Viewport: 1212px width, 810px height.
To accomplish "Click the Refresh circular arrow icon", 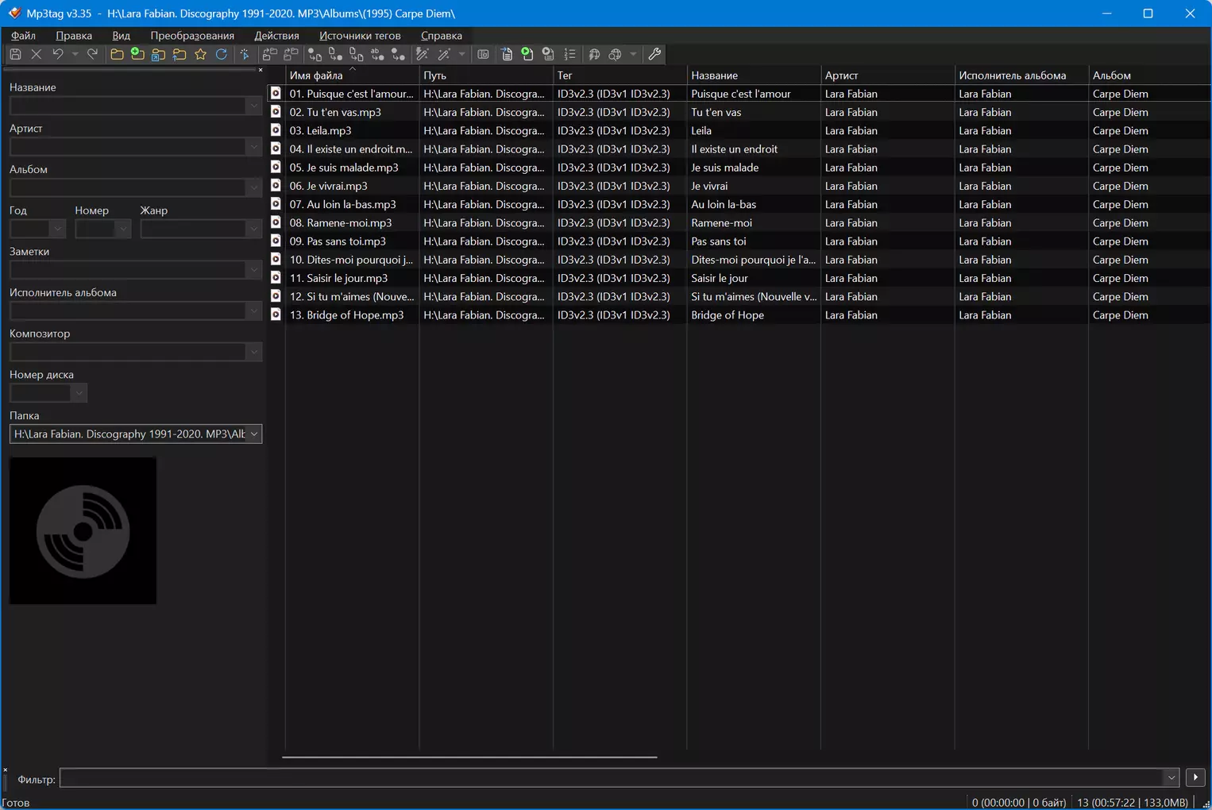I will pos(222,54).
